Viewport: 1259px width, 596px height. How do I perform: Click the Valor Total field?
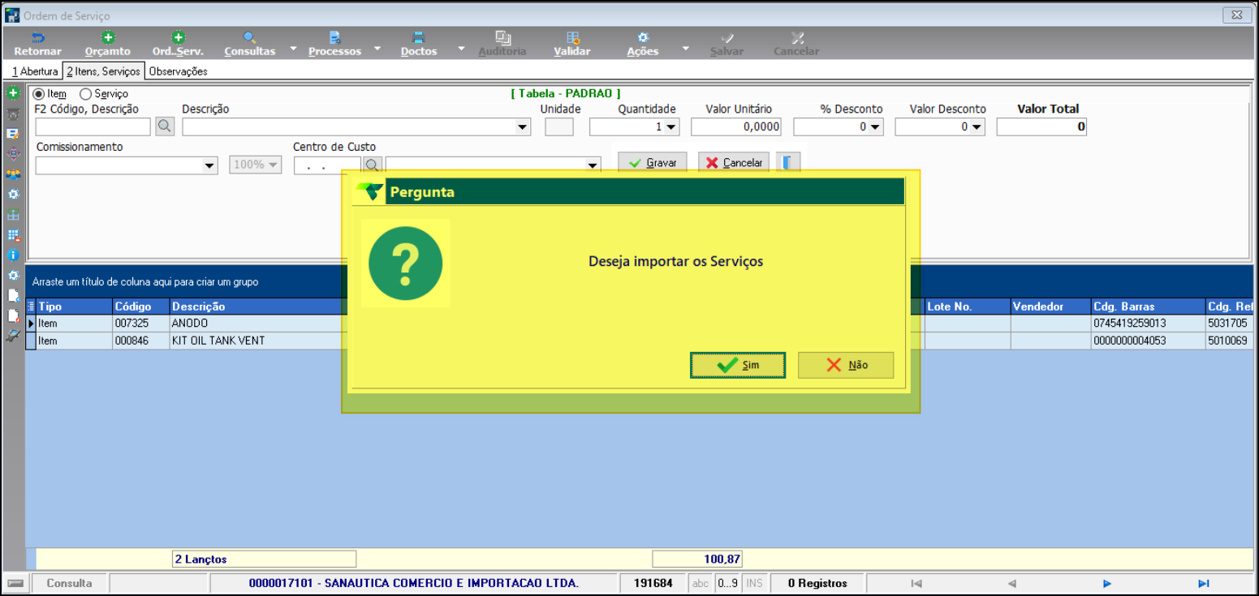1041,126
